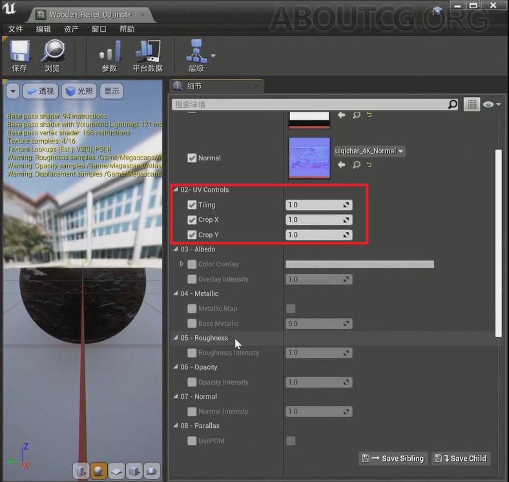The image size is (509, 482).
Task: Enable the Roughness Intensity checkbox
Action: pos(192,353)
